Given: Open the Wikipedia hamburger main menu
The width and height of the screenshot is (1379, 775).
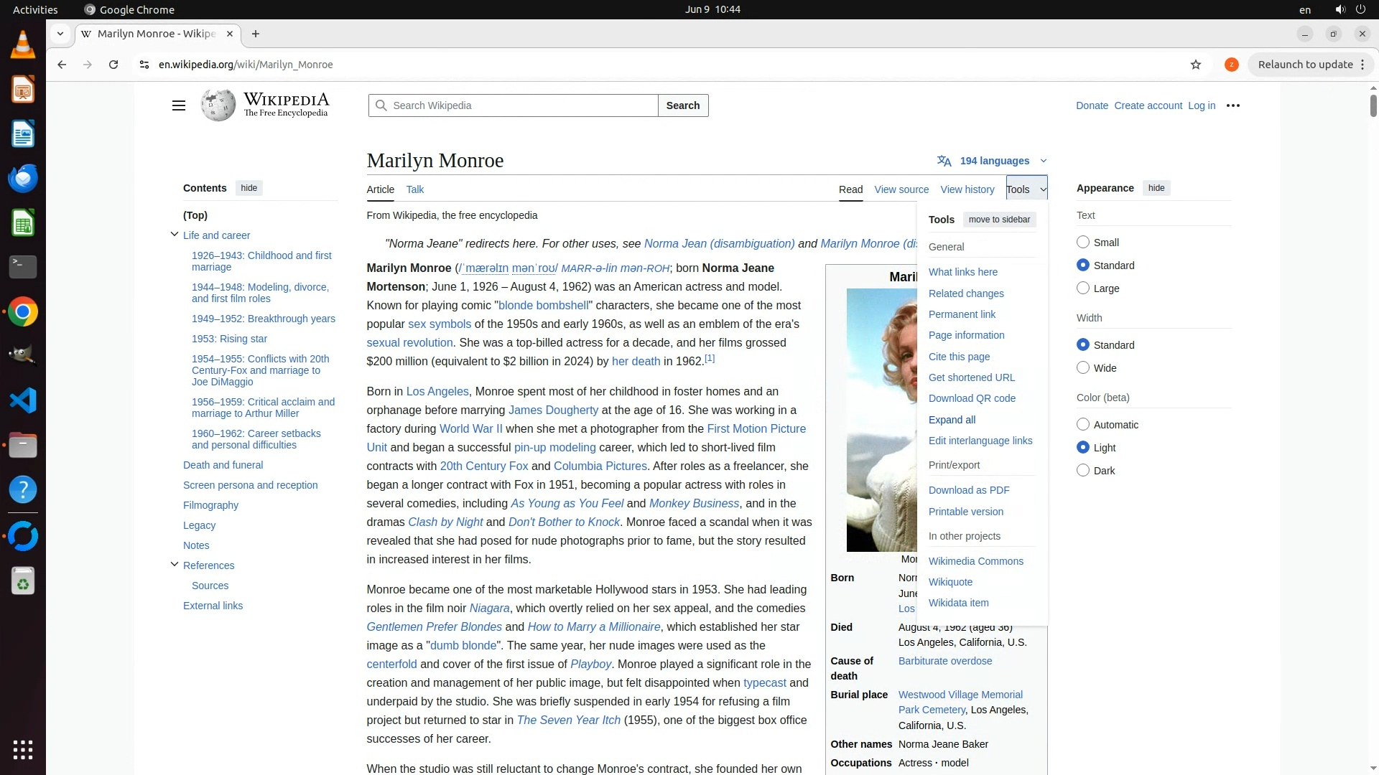Looking at the screenshot, I should click(179, 105).
